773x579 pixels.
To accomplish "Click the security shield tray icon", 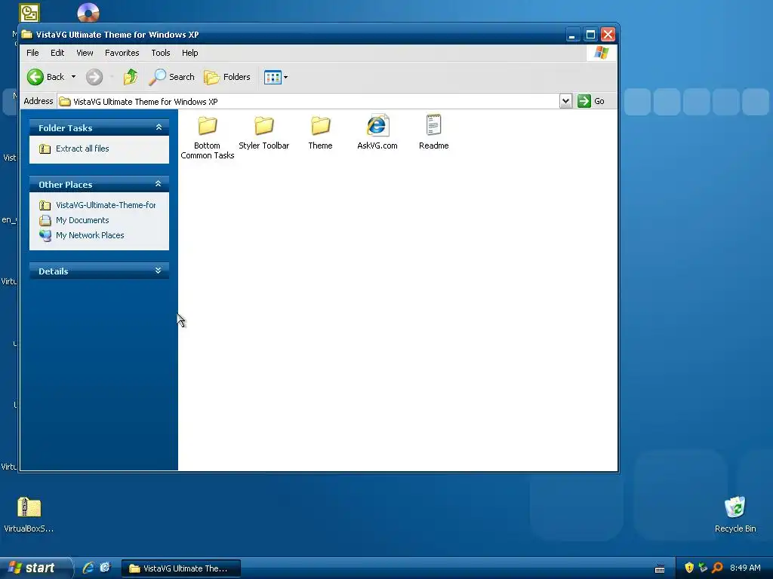I will coord(689,568).
